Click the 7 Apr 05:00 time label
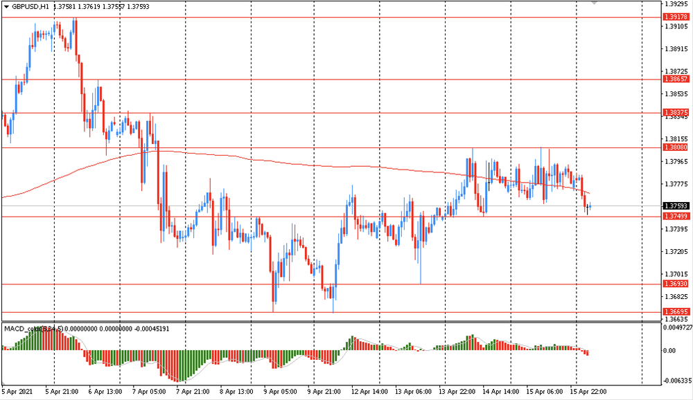Viewport: 693px width, 400px height. pos(150,392)
